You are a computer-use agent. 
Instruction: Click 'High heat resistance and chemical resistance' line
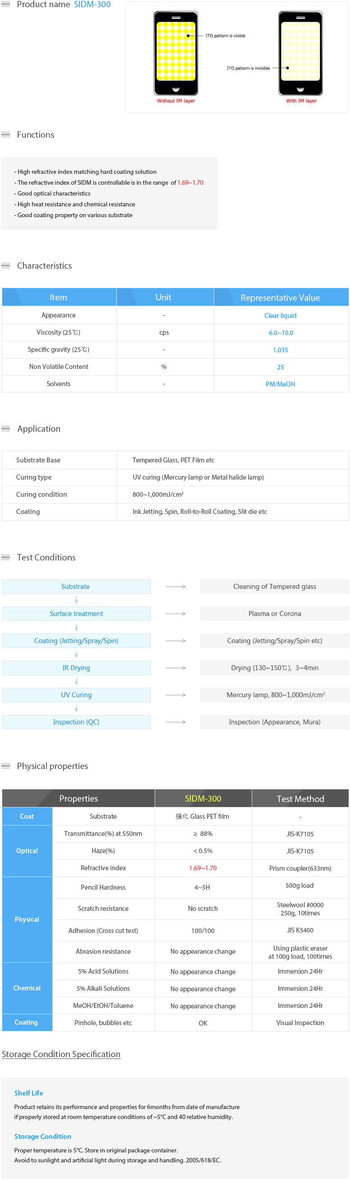click(74, 204)
